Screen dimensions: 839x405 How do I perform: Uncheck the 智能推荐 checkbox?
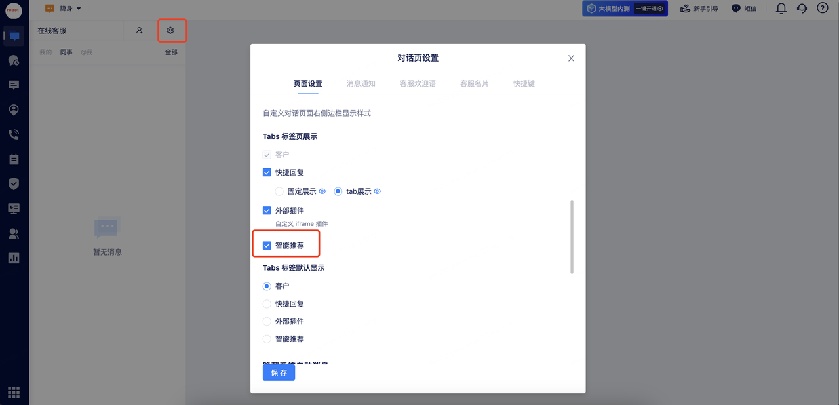(x=267, y=246)
